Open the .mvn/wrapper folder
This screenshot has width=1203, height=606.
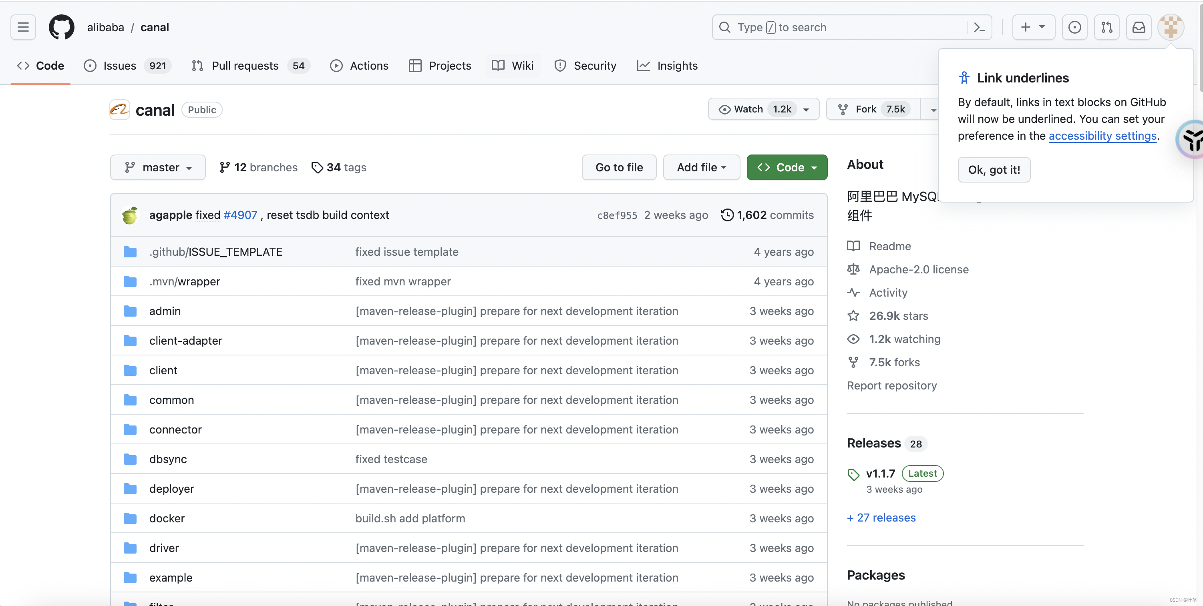[x=185, y=281]
